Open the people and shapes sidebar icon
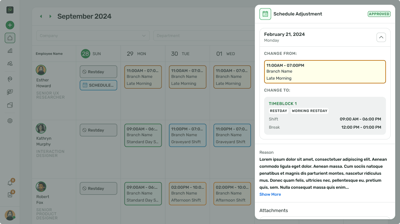The width and height of the screenshot is (400, 224). [x=10, y=64]
